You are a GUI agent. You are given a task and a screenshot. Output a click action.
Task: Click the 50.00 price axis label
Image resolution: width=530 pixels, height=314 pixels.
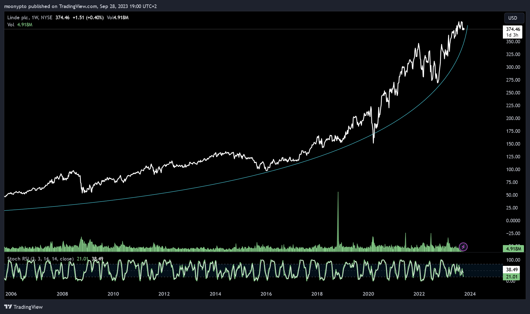coord(512,195)
